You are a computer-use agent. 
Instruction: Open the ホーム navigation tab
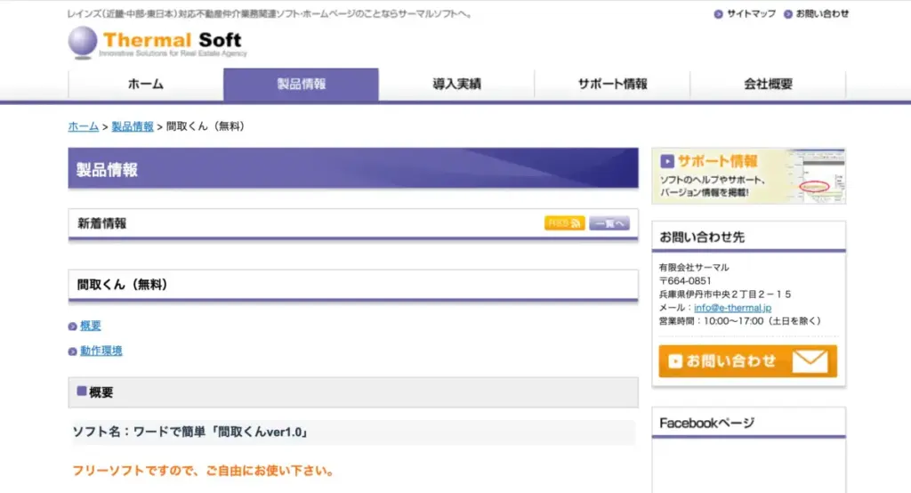click(146, 85)
